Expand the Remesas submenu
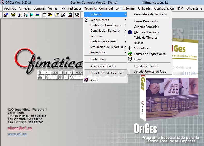Image resolution: width=204 pixels, height=146 pixels. [x=105, y=36]
